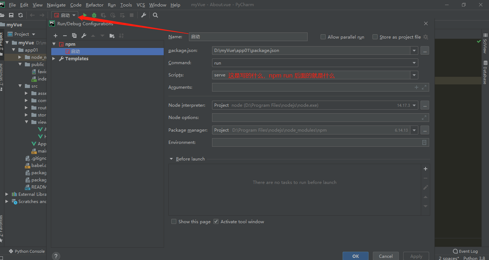This screenshot has height=260, width=489.
Task: Add new configuration with plus icon
Action: point(56,36)
